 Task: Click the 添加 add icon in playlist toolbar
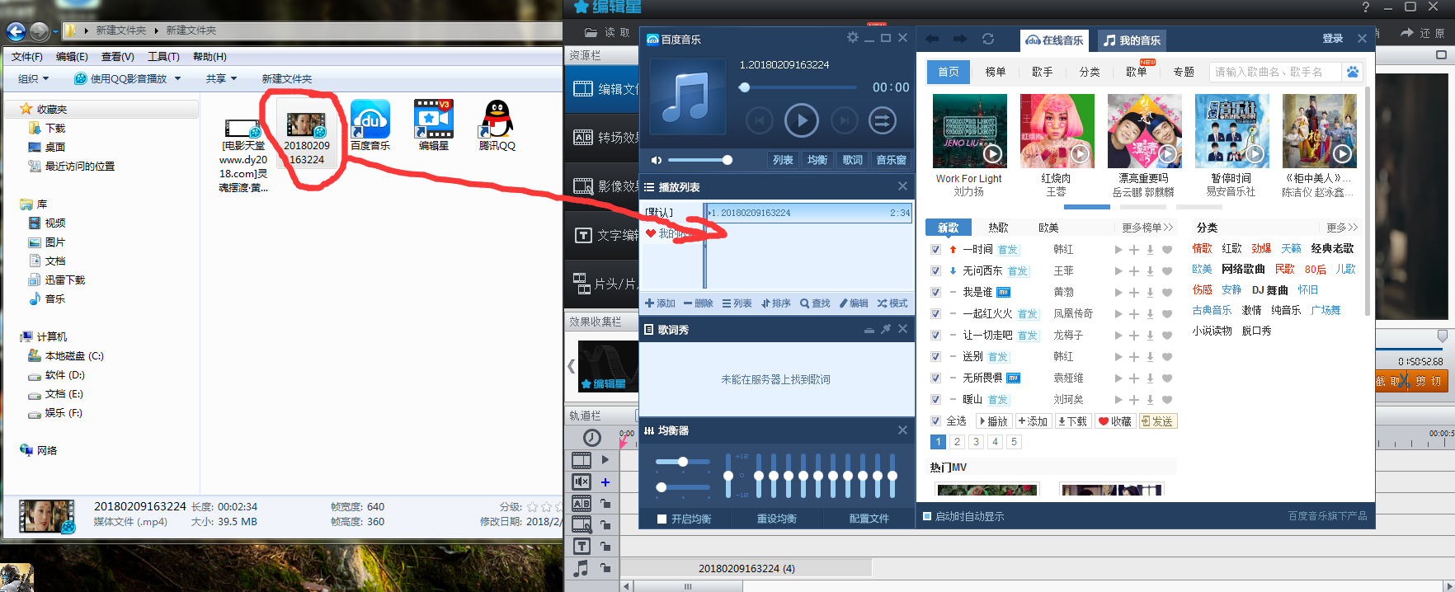coord(660,303)
